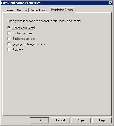The image size is (114, 126).
Task: Discard changes with the Cancel button
Action: (x=60, y=120)
